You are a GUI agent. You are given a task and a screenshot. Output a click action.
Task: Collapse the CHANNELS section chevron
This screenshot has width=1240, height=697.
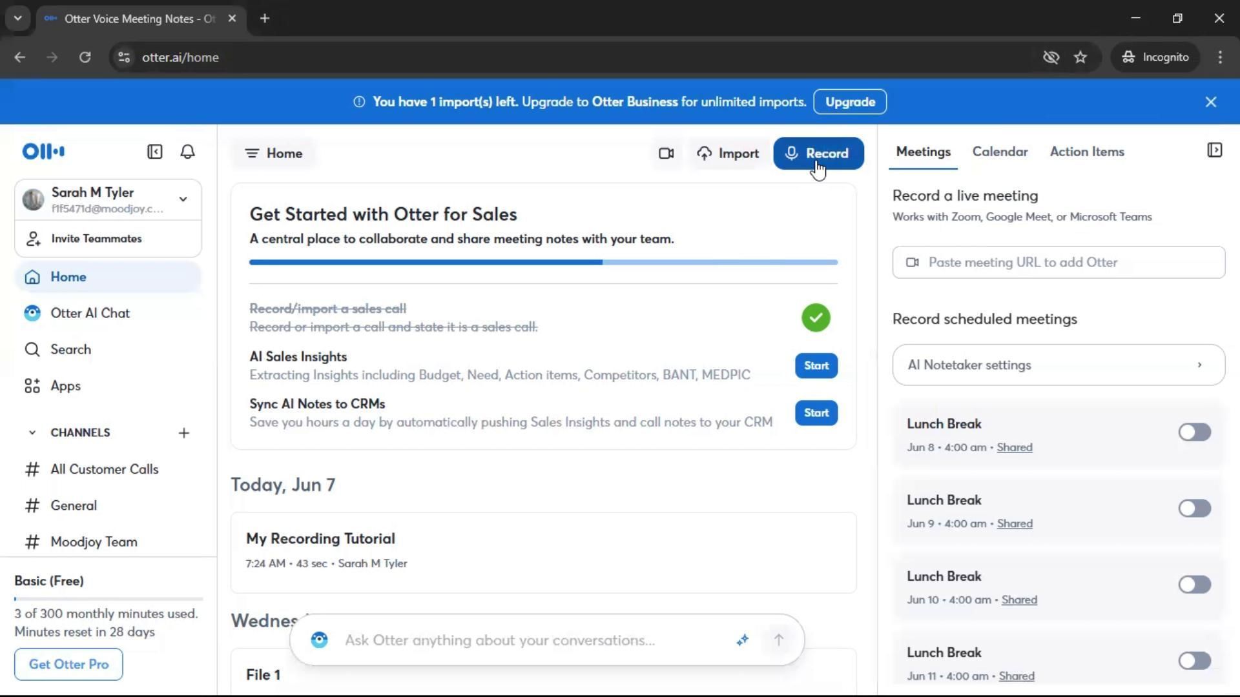[x=32, y=433]
